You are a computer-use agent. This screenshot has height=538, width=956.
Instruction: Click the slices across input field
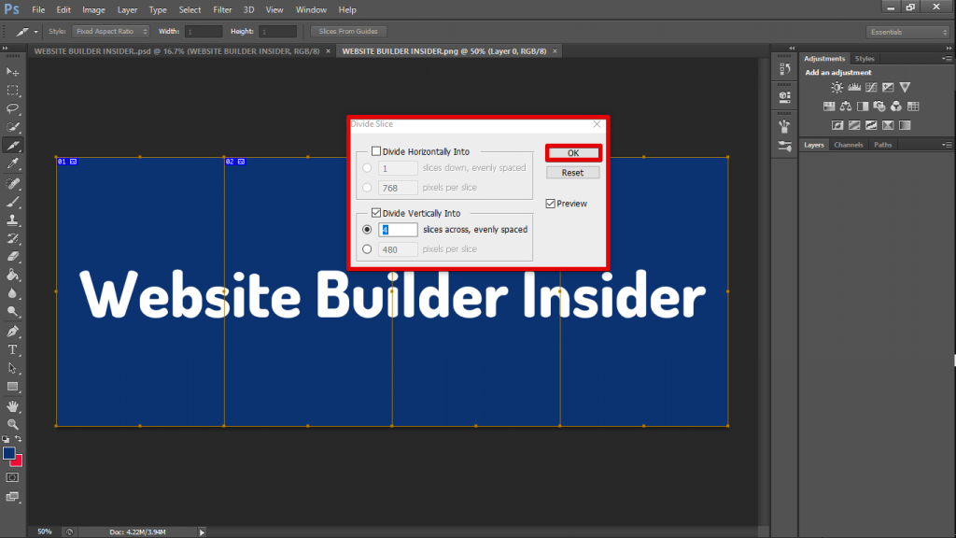tap(400, 229)
